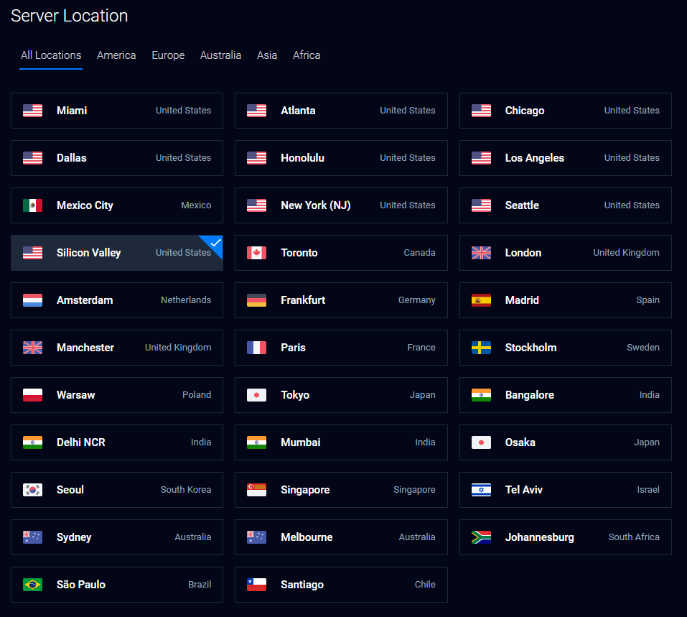Filter locations by the Africa tab
Image resolution: width=687 pixels, height=617 pixels.
click(307, 55)
